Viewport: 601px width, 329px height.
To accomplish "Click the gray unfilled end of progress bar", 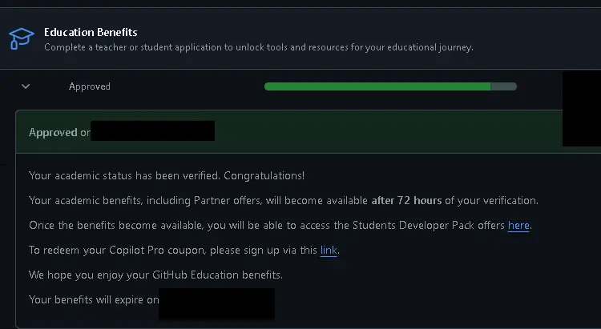I will pos(504,86).
